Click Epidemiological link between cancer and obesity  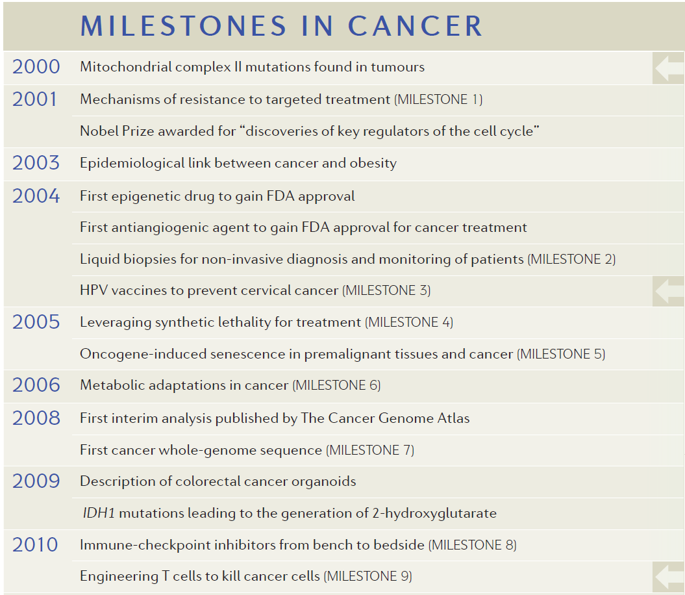tap(238, 163)
